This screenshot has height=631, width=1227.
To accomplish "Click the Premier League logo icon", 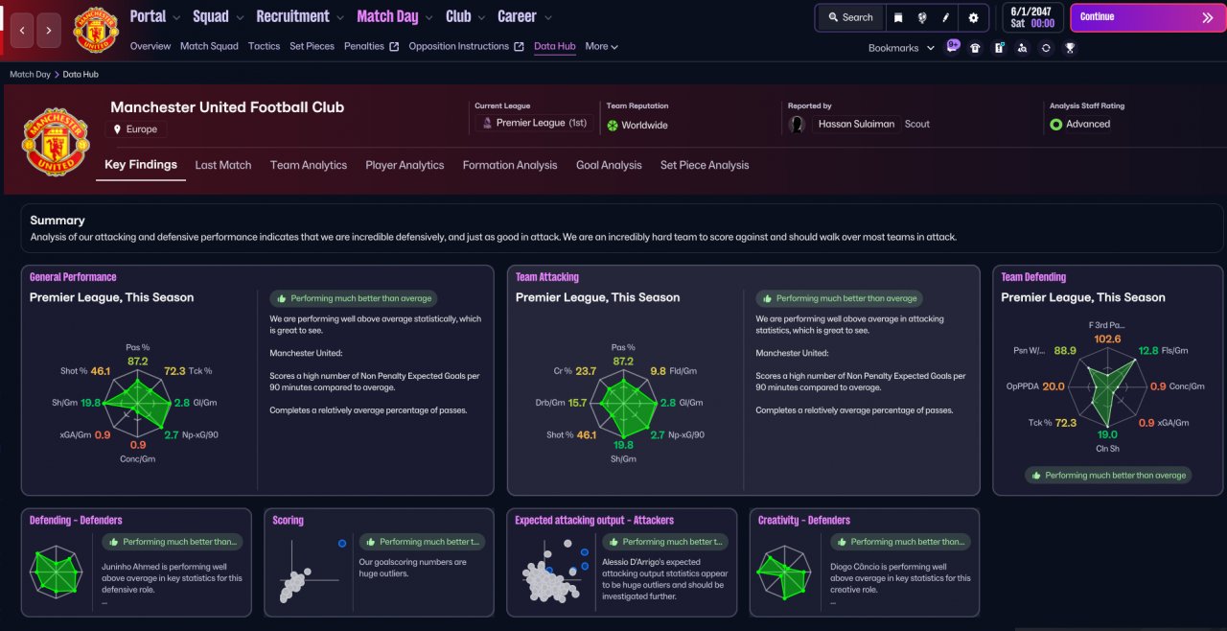I will [487, 123].
